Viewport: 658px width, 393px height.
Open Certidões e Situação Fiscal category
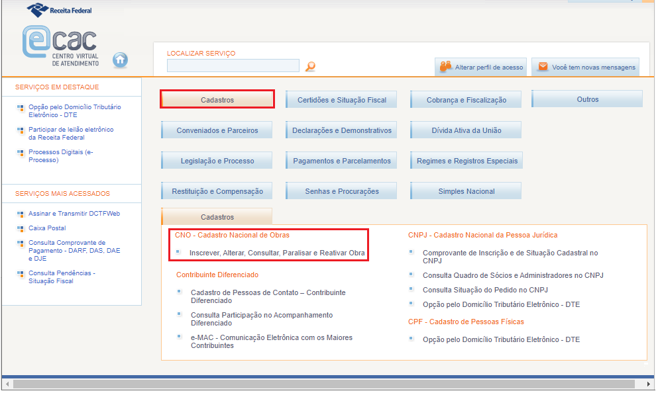point(341,100)
